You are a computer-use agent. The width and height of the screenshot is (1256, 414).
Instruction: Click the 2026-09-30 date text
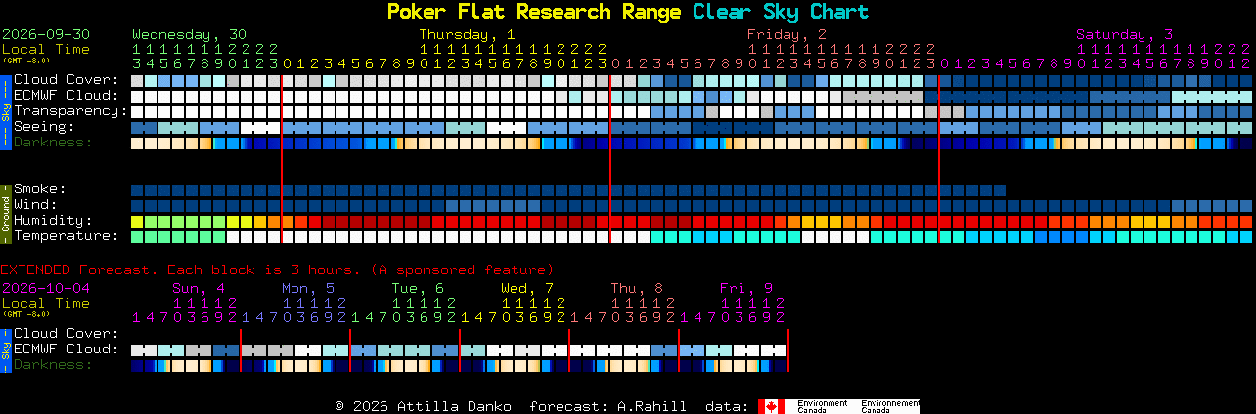pyautogui.click(x=46, y=34)
